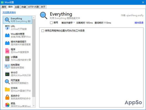This screenshot has width=146, height=110.
Task: Select the URL plugin icon
Action: [x=7, y=28]
